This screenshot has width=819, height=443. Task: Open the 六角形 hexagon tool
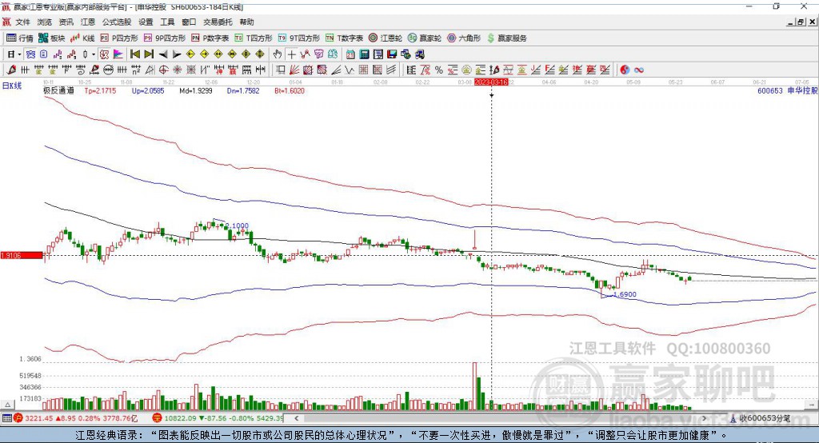464,38
